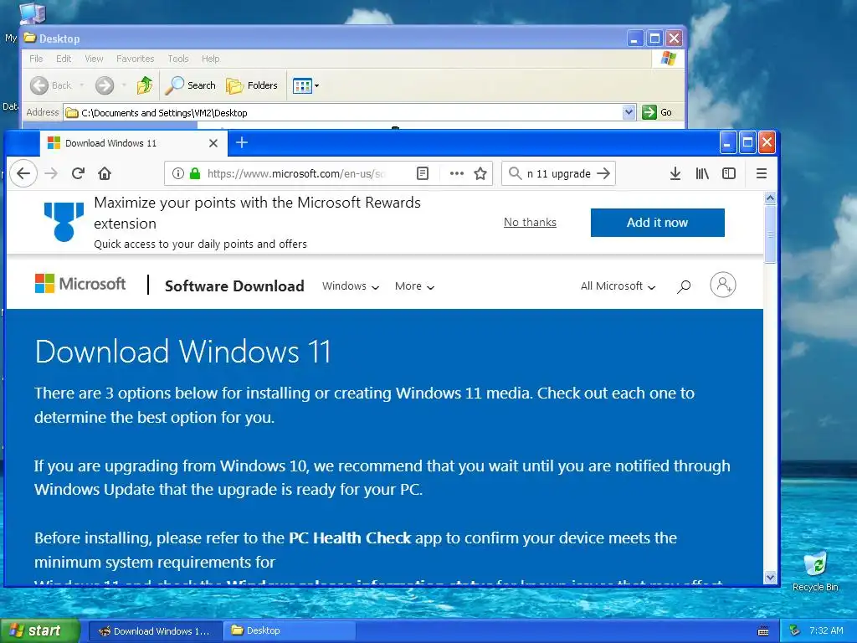Click the page scrollbar down arrow
Screen dimensions: 857x643
tap(770, 577)
